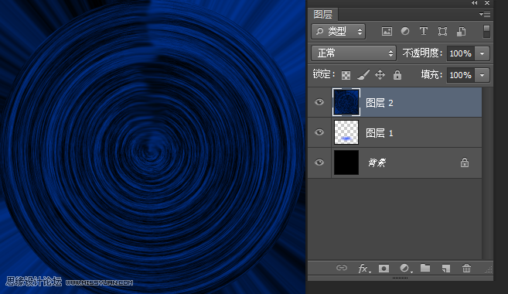Click the link layers icon
This screenshot has width=508, height=294.
342,268
